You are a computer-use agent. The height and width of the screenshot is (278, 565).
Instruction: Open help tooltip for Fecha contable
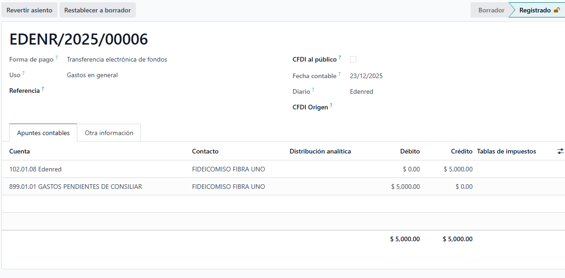[339, 73]
